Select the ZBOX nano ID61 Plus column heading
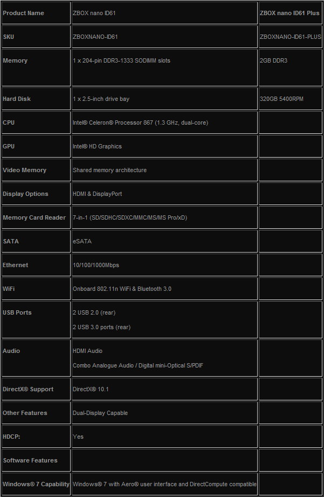 (x=290, y=13)
